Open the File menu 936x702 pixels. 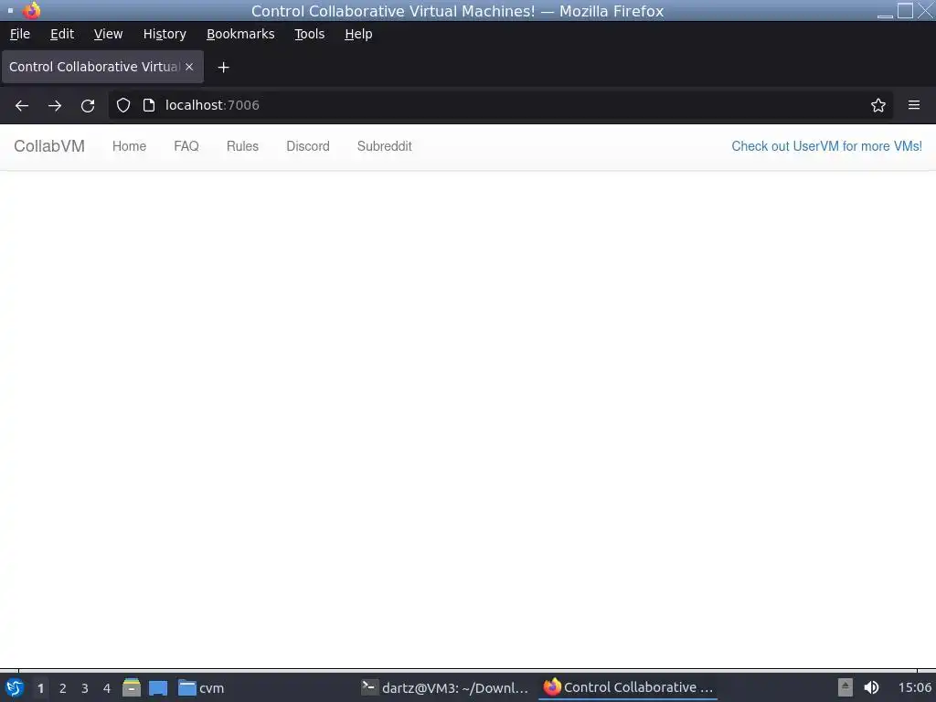tap(20, 34)
